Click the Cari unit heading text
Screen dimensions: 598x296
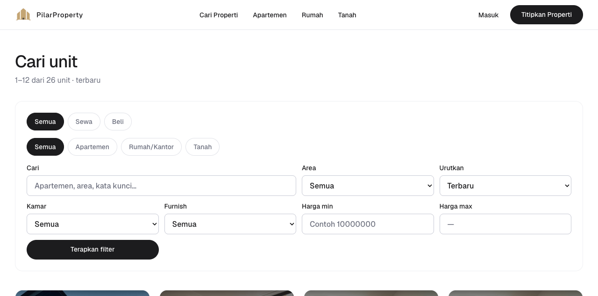coord(46,62)
